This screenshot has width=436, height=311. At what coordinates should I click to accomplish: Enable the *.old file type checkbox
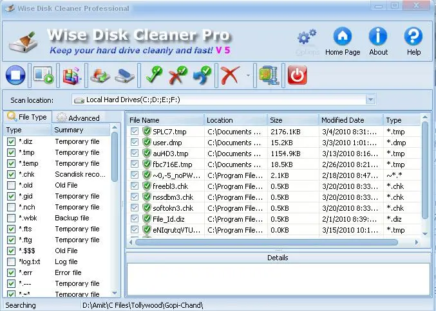11,185
